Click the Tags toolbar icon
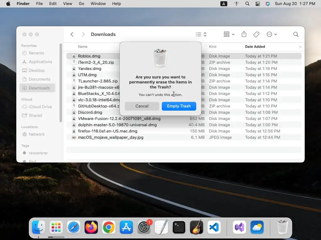This screenshot has width=321, height=240. (256, 34)
